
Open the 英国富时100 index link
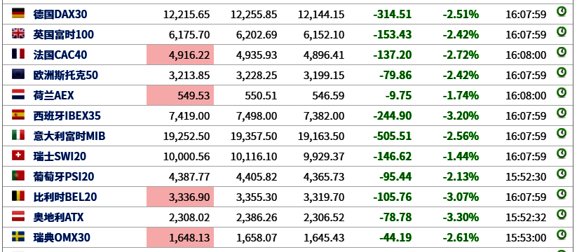tap(63, 35)
